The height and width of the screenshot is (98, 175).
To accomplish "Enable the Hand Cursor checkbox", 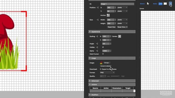I will 103,54.
